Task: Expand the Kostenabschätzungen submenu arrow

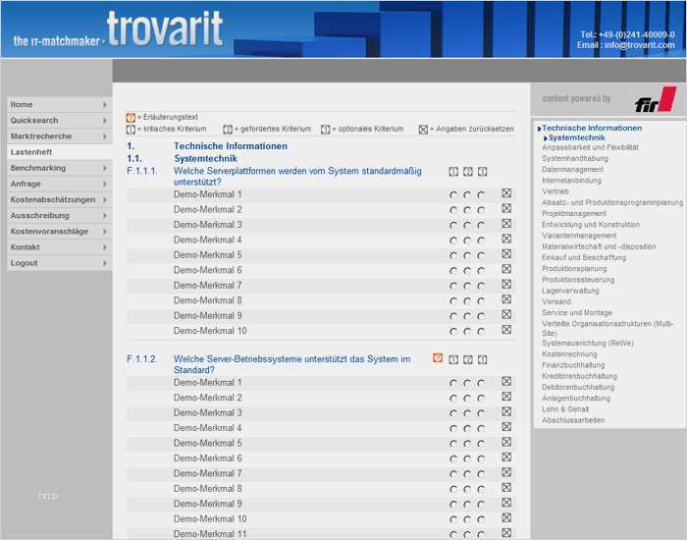Action: click(105, 200)
